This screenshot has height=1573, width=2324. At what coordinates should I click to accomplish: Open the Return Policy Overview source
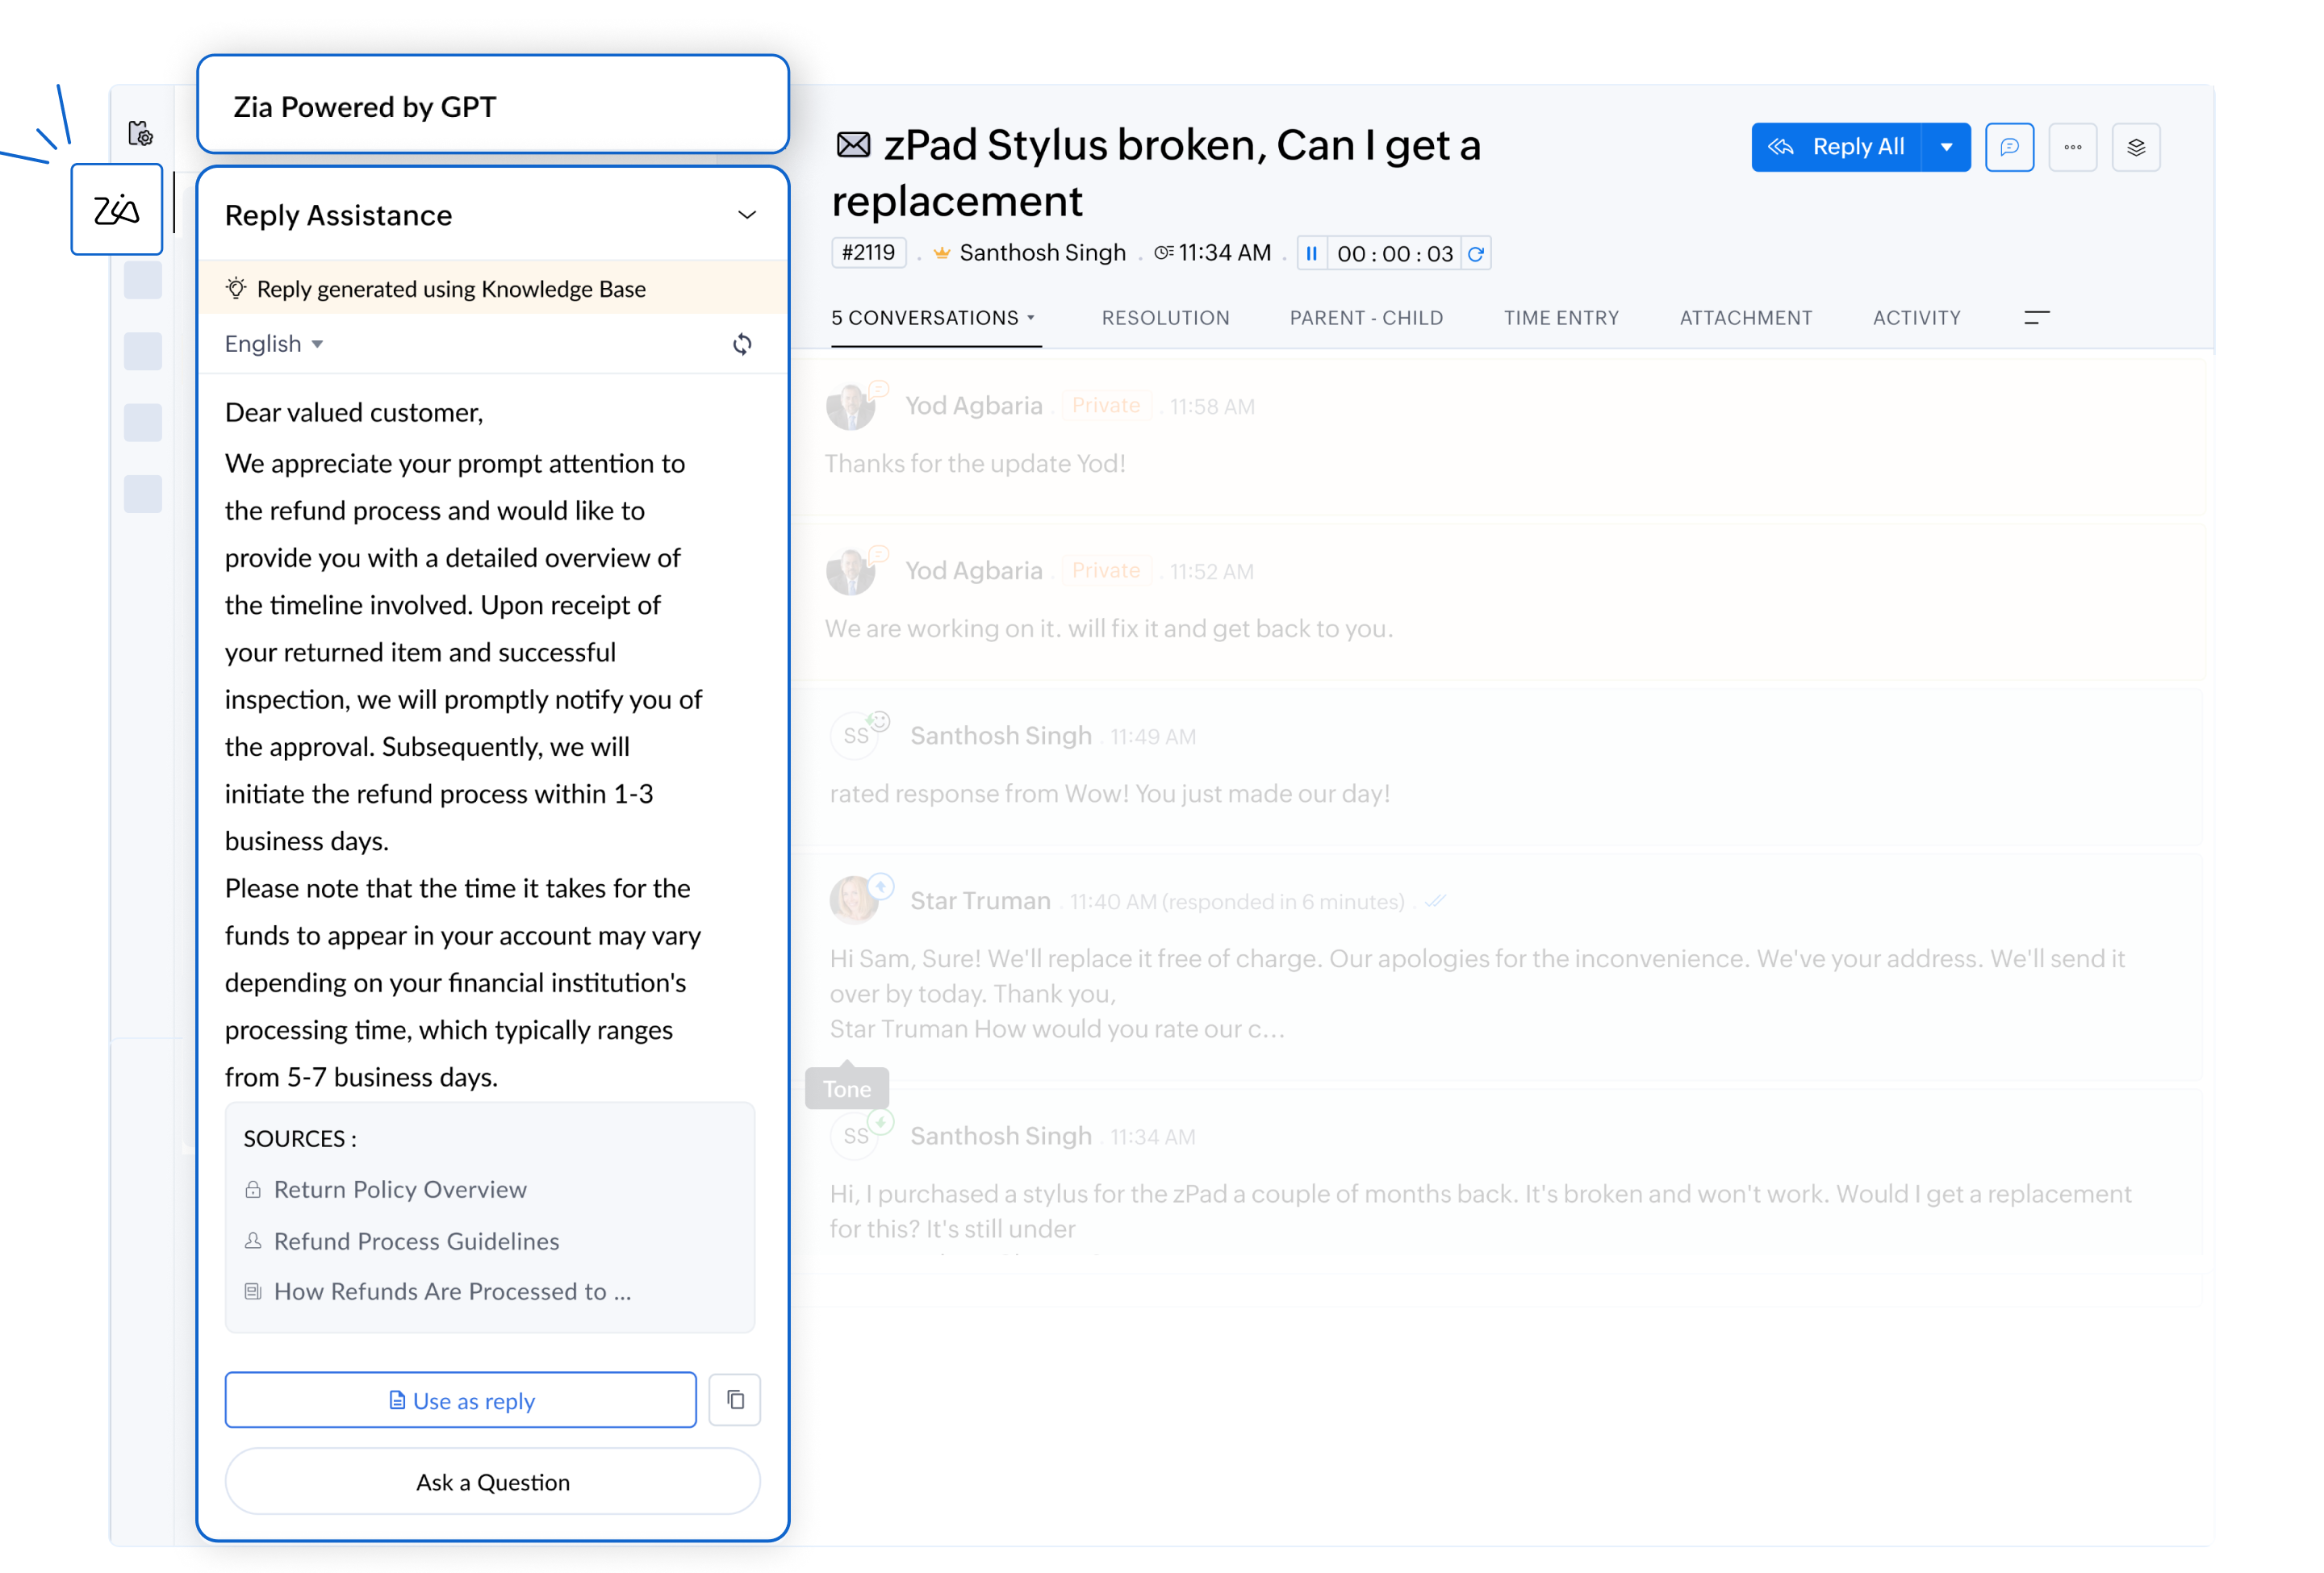click(x=400, y=1189)
